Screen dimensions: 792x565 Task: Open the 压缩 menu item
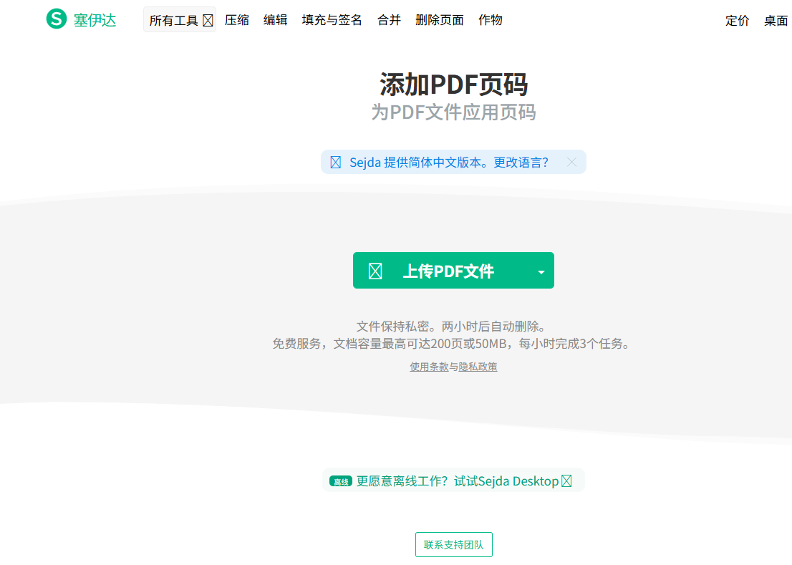pyautogui.click(x=237, y=20)
